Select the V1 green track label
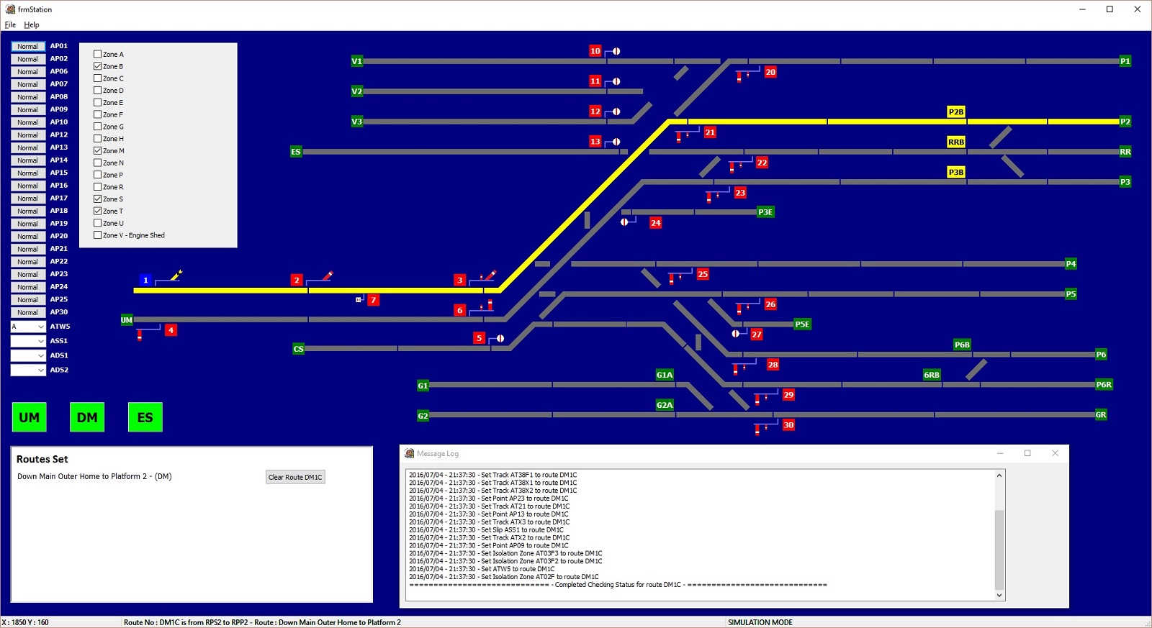The height and width of the screenshot is (628, 1152). click(356, 61)
